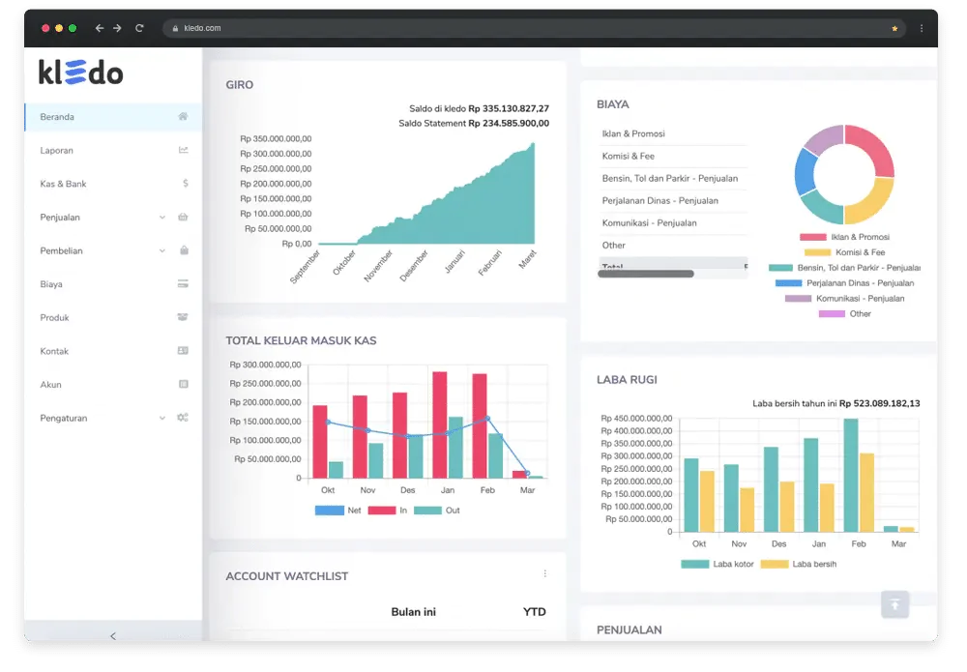
Task: Click the home icon beside Beranda
Action: click(183, 117)
